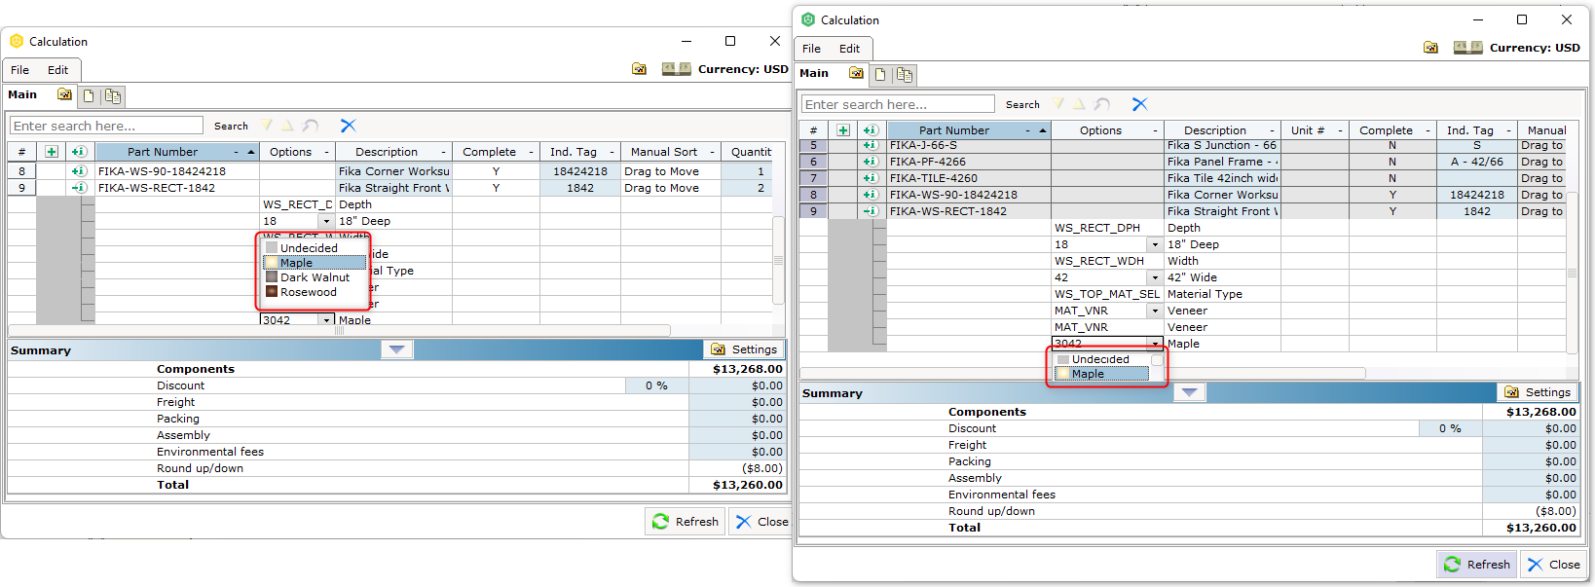Click the money currency icon in left window
The height and width of the screenshot is (587, 1595).
[x=676, y=69]
